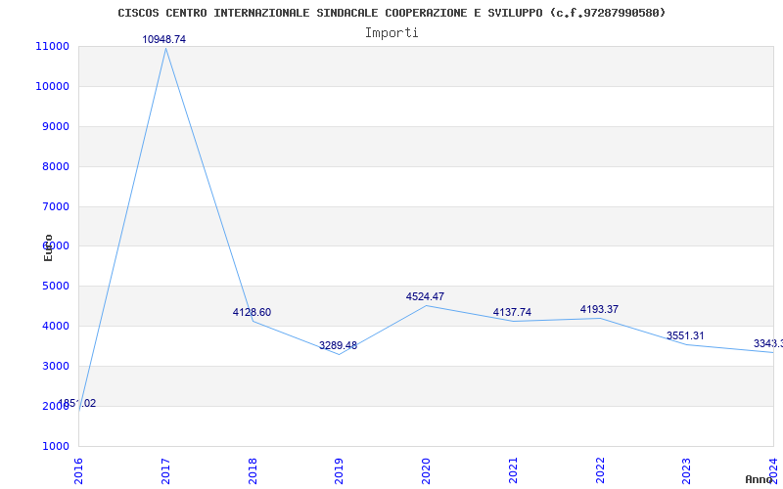Click year 2018 on the x-axis
The width and height of the screenshot is (783, 489).
point(253,469)
